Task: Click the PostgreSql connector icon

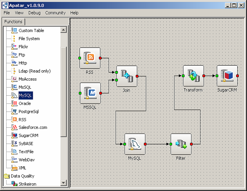Action: (x=14, y=112)
